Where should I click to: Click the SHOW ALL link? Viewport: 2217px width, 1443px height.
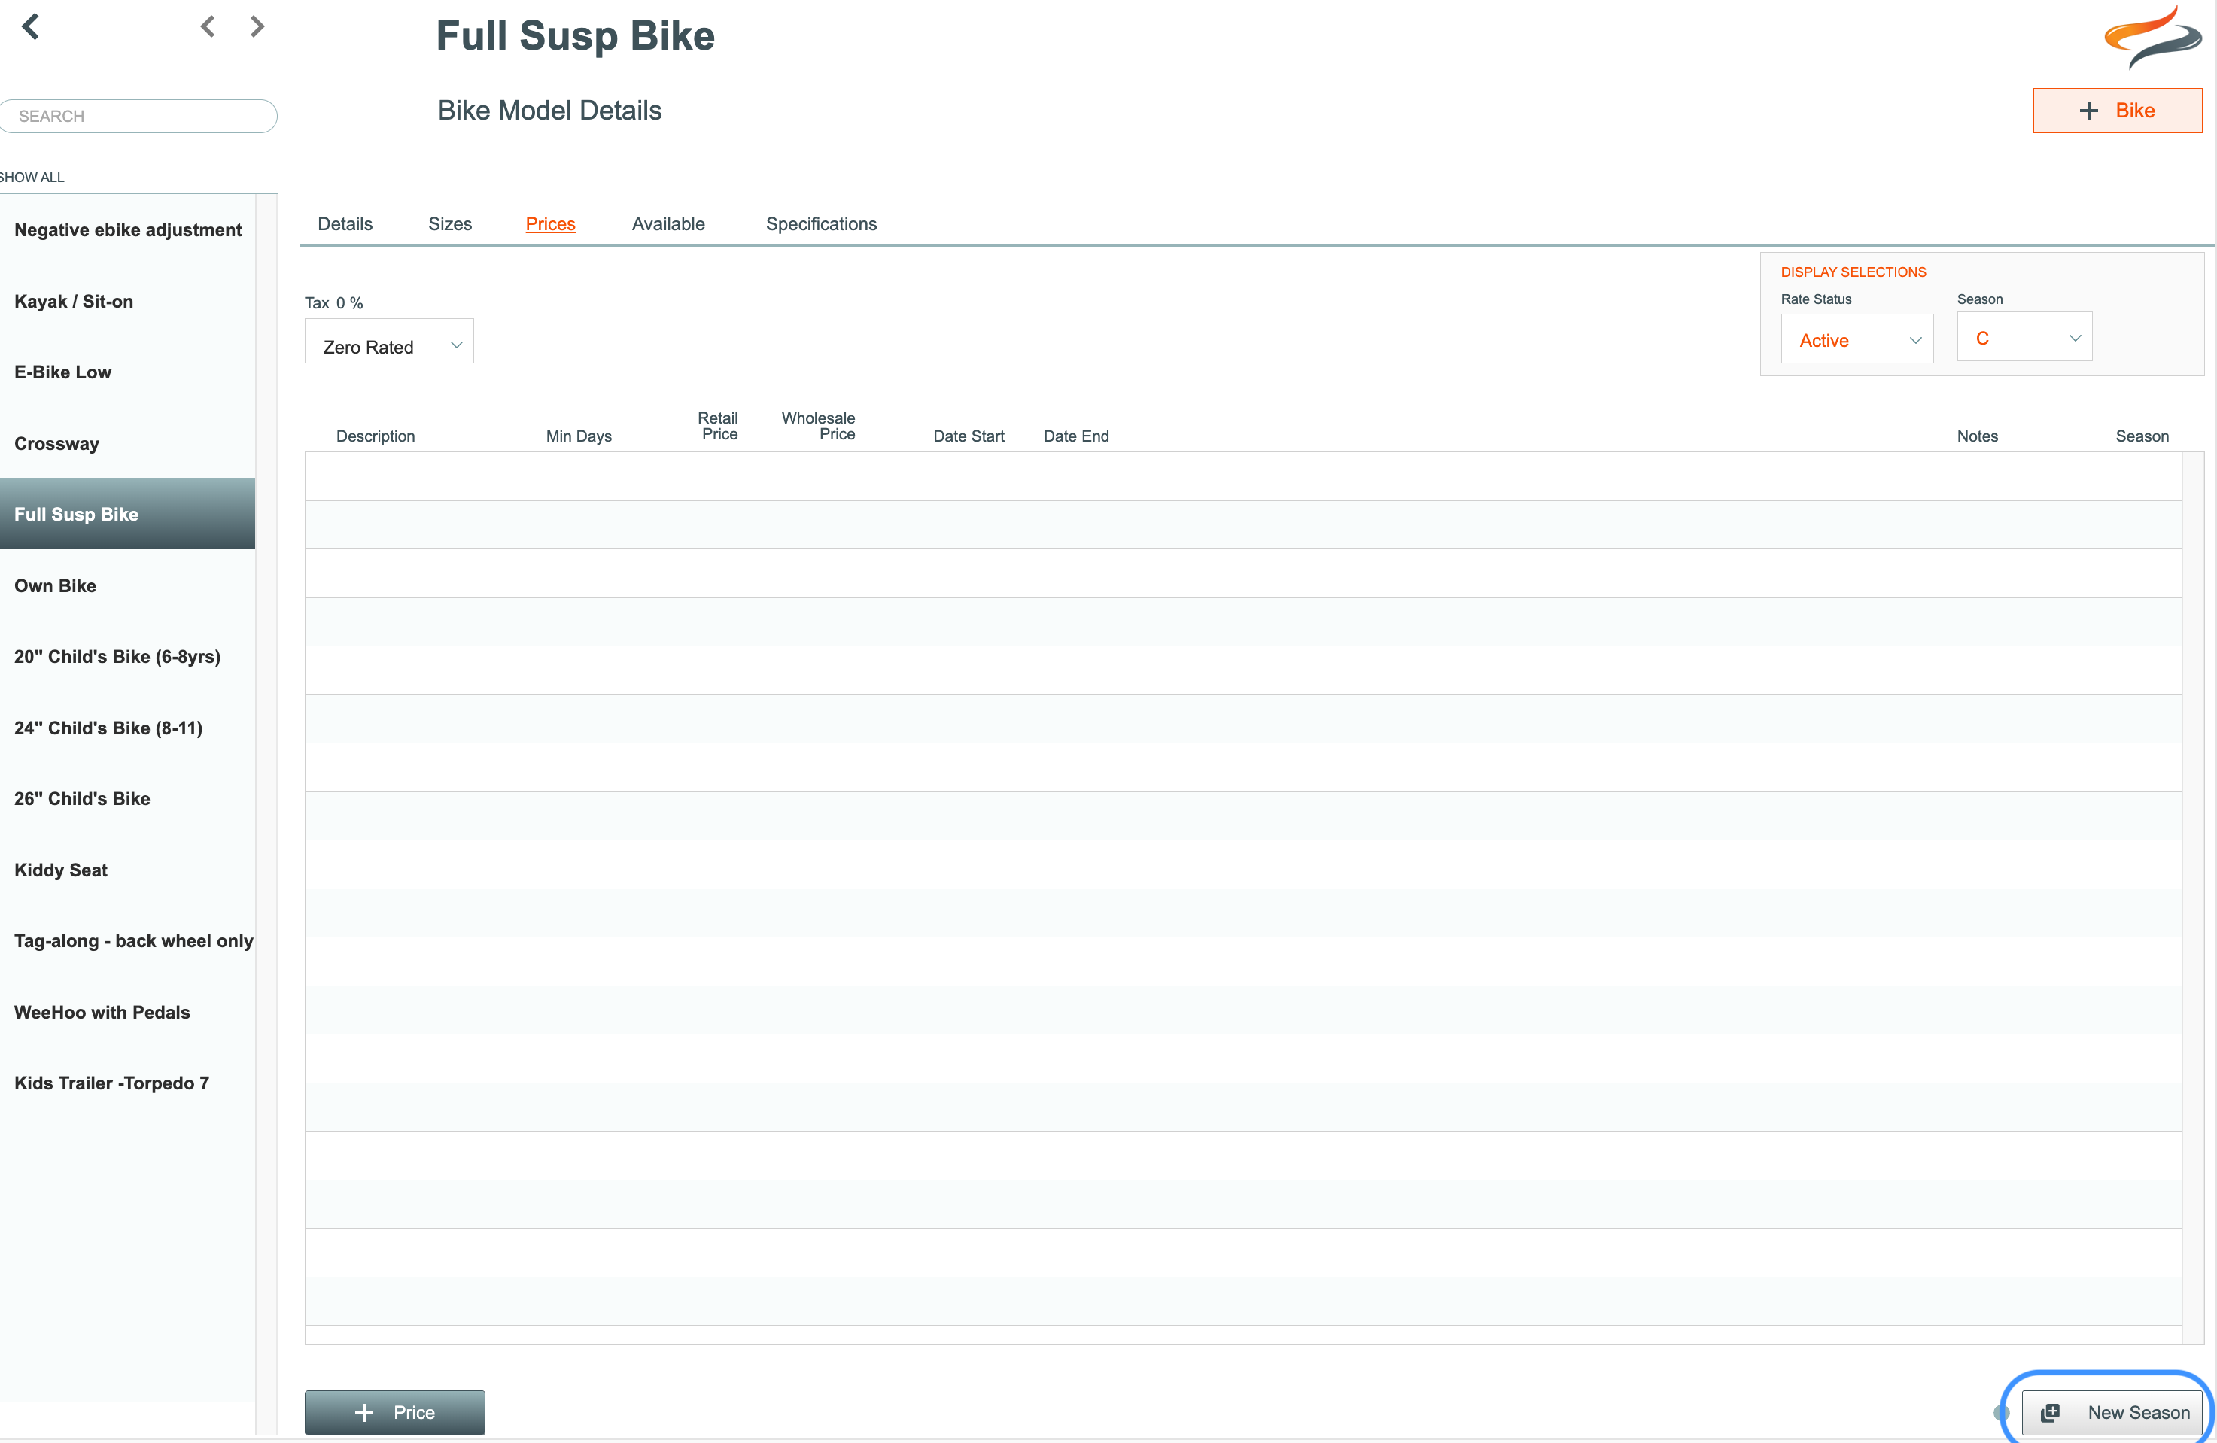32,178
